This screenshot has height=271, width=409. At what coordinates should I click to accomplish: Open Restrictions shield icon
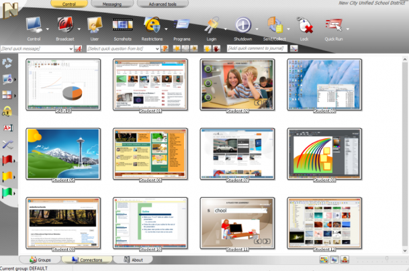pos(152,25)
